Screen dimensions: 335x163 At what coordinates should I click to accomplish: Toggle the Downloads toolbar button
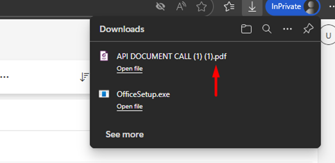point(252,7)
